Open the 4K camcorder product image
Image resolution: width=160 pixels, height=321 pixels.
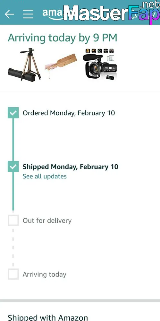pos(100,65)
